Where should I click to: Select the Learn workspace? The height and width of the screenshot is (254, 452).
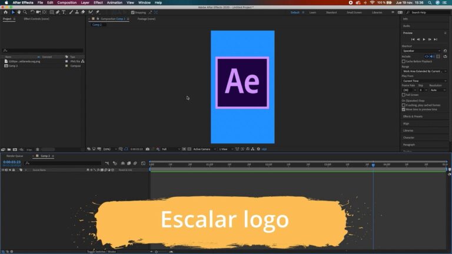coord(313,12)
